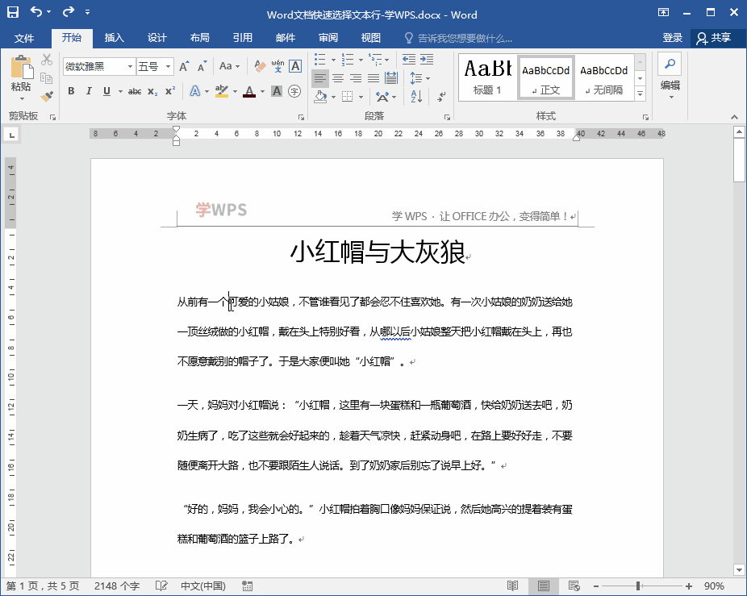Screen dimensions: 747x596
Task: Select the Format Painter icon
Action: 48,94
